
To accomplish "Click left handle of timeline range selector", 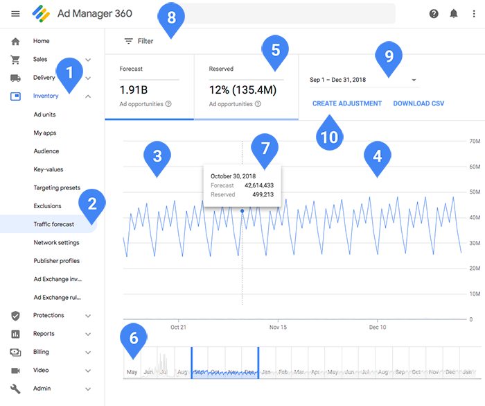I will (x=191, y=362).
